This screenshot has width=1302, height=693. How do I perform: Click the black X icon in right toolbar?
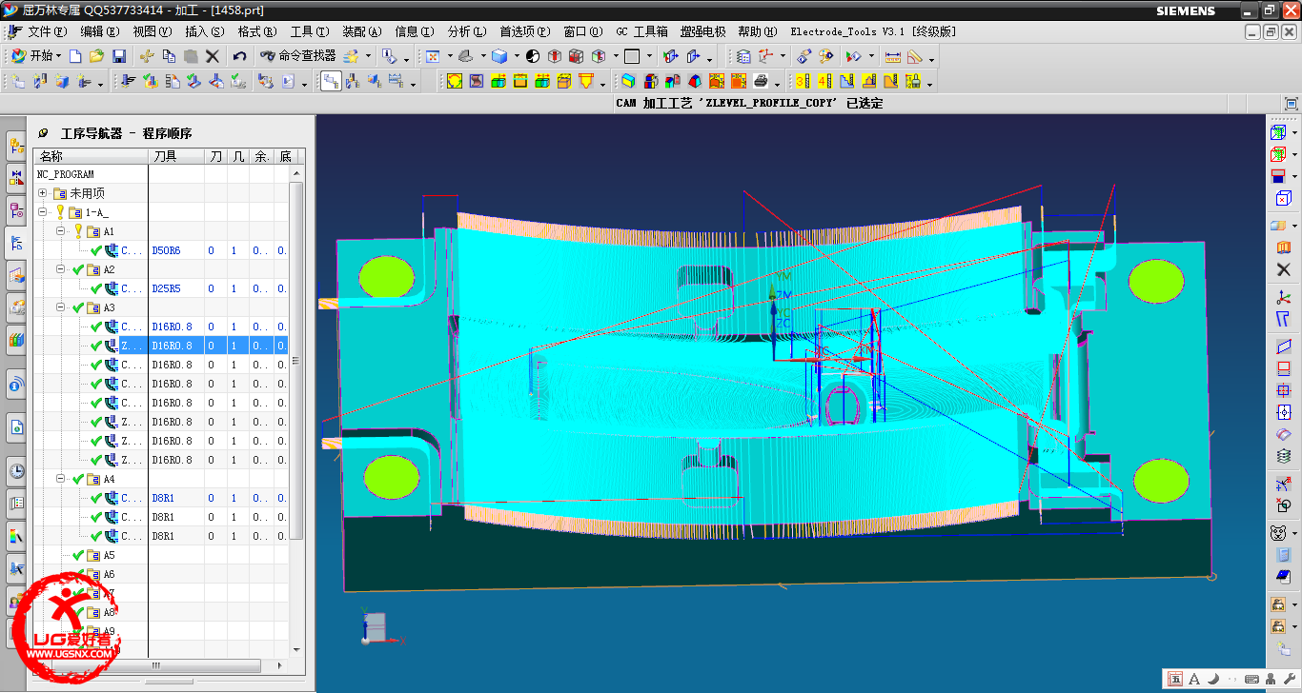click(1283, 270)
